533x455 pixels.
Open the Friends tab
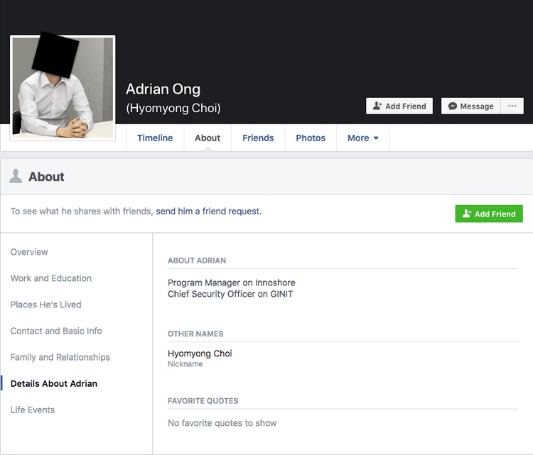pos(258,138)
